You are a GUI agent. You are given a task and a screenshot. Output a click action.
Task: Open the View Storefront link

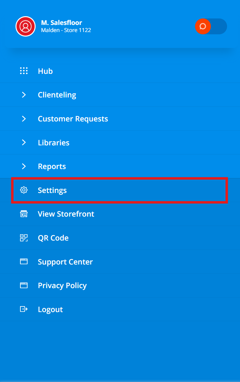click(66, 214)
